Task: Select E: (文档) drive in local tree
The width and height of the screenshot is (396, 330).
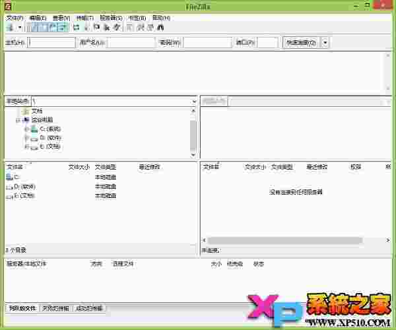Action: click(x=50, y=147)
